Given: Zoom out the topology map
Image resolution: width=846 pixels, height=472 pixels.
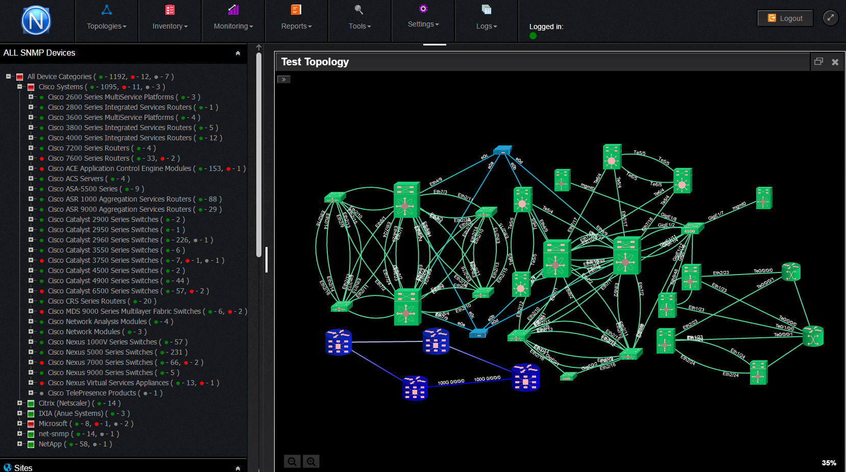Looking at the screenshot, I should point(292,461).
